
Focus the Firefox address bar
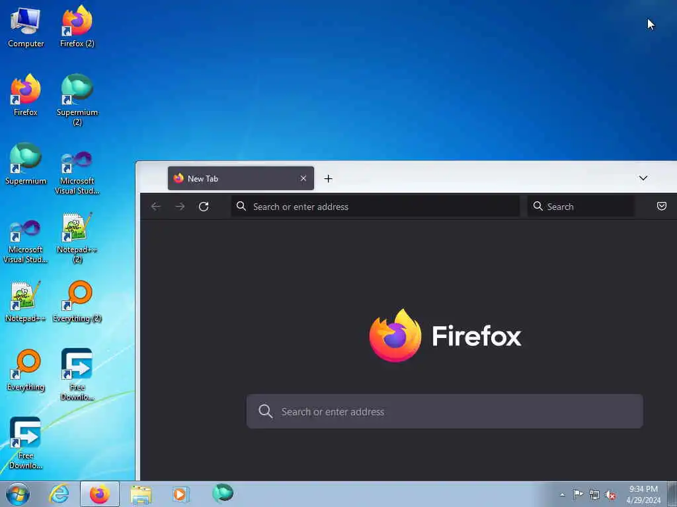tap(376, 207)
